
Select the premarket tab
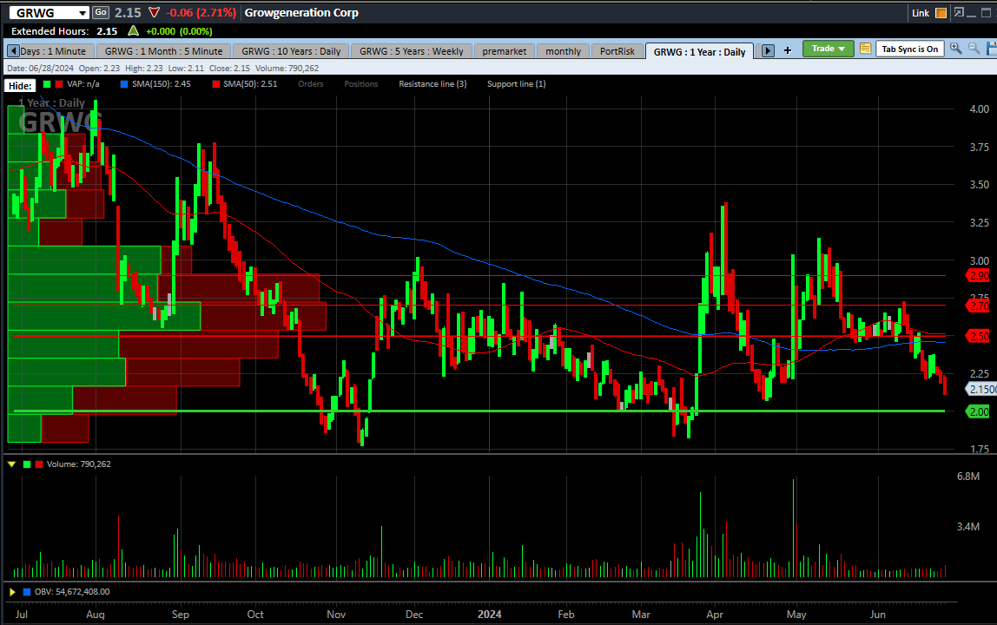505,50
